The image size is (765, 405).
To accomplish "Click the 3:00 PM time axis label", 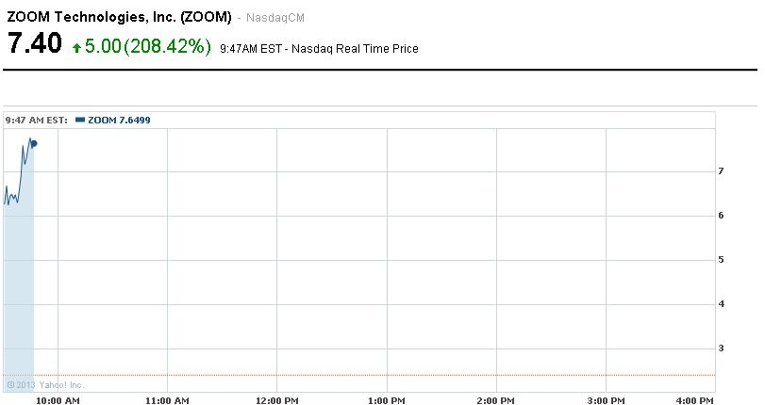I will pos(607,400).
